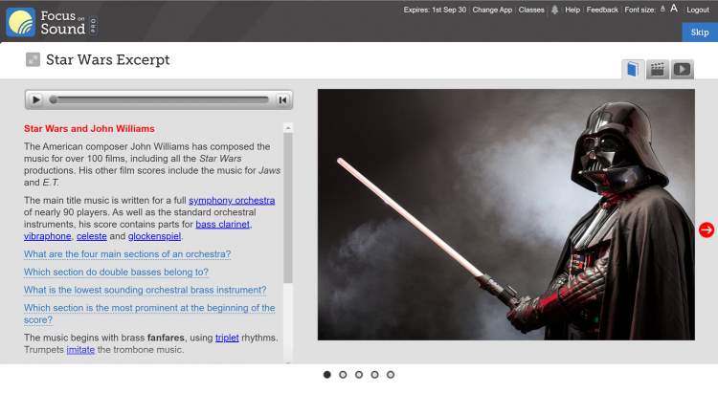Open the vibraphone link

coord(48,236)
